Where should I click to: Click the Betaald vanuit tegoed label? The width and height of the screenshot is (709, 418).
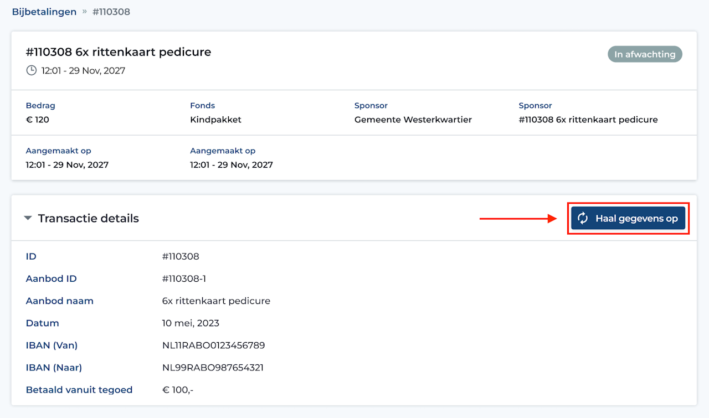[79, 390]
